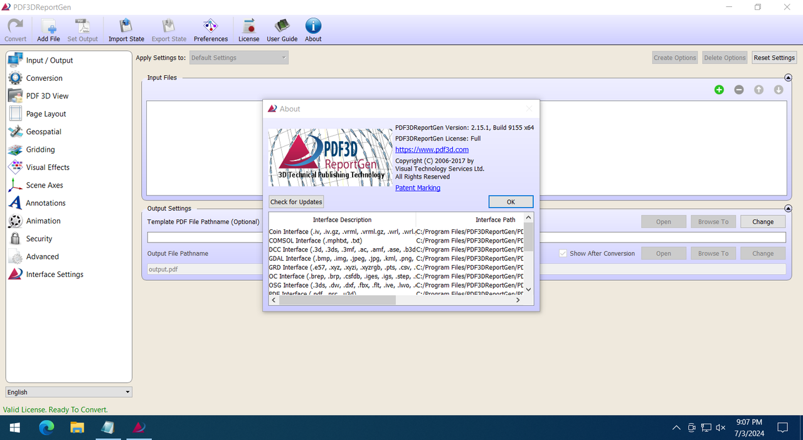Collapse the Output Settings section
The image size is (803, 440).
point(788,208)
